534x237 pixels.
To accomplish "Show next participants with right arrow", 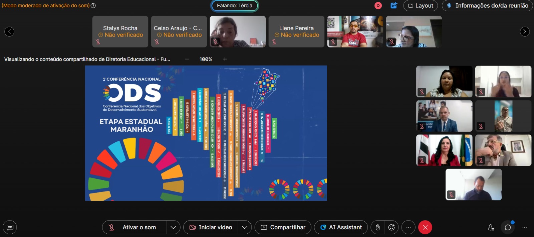I will tap(525, 32).
